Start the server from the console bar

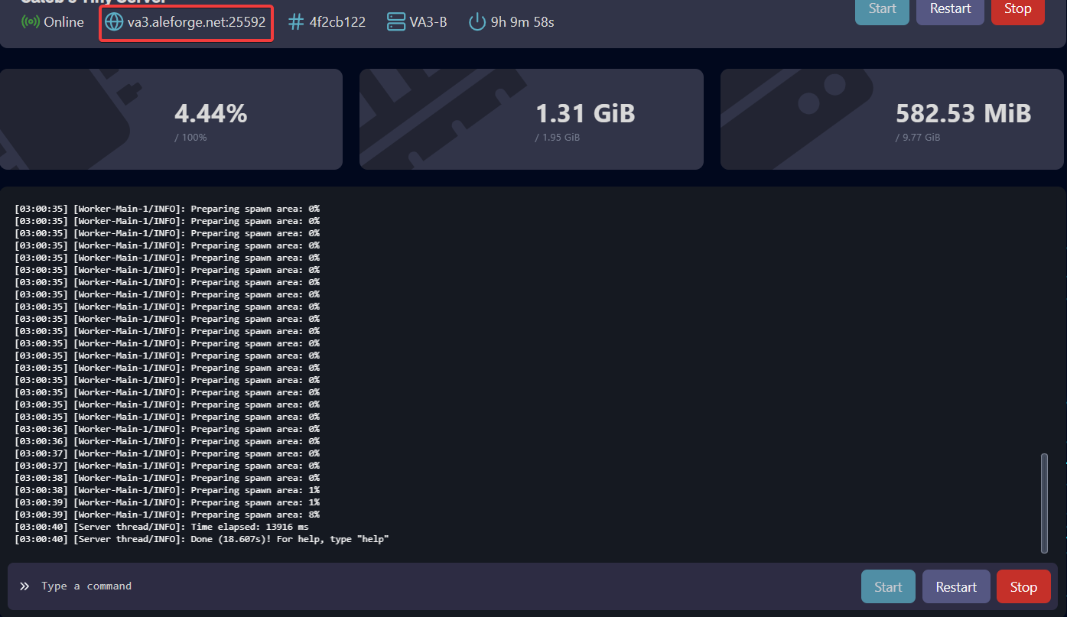click(x=888, y=586)
